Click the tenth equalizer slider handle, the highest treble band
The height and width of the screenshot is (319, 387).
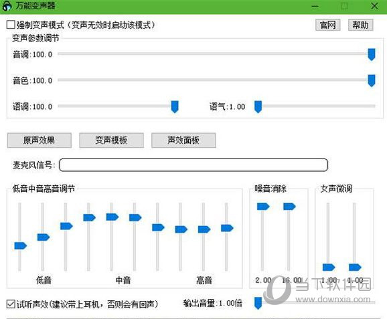coord(227,228)
